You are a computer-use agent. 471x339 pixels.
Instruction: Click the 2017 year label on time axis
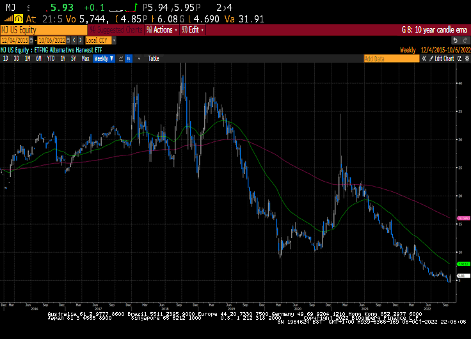click(x=98, y=309)
